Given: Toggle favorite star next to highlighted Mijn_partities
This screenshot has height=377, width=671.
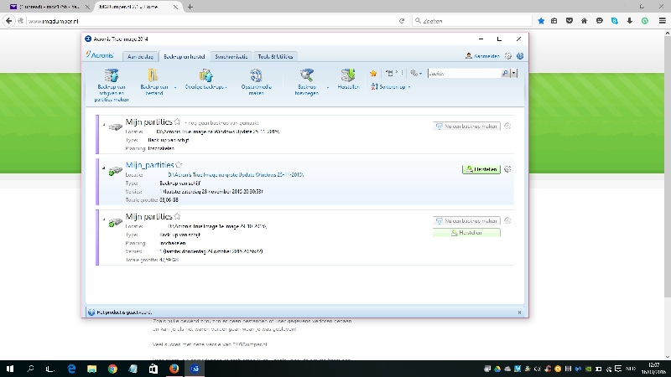Looking at the screenshot, I should 179,165.
